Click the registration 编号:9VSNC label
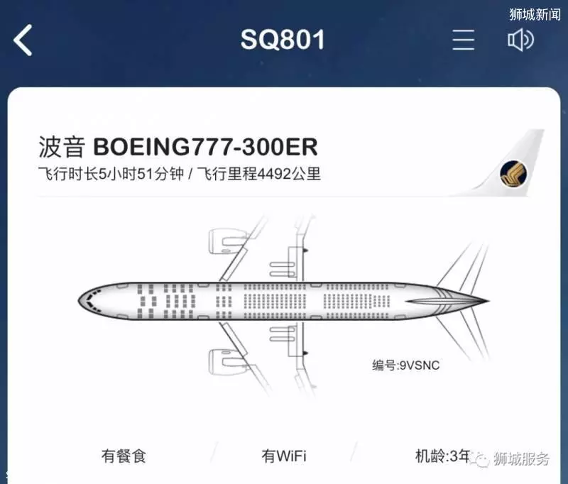 pyautogui.click(x=405, y=365)
